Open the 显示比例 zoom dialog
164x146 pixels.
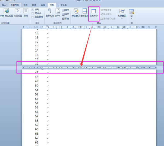click(50, 13)
